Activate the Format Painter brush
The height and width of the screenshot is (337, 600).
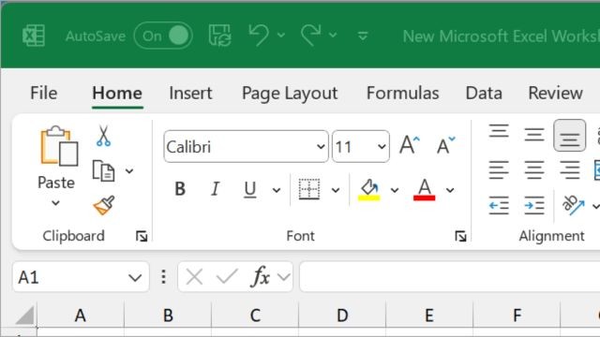click(104, 206)
